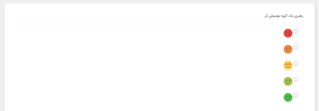Viewport: 319px width, 111px height.
Task: Click the red angry face icon
Action: click(288, 33)
